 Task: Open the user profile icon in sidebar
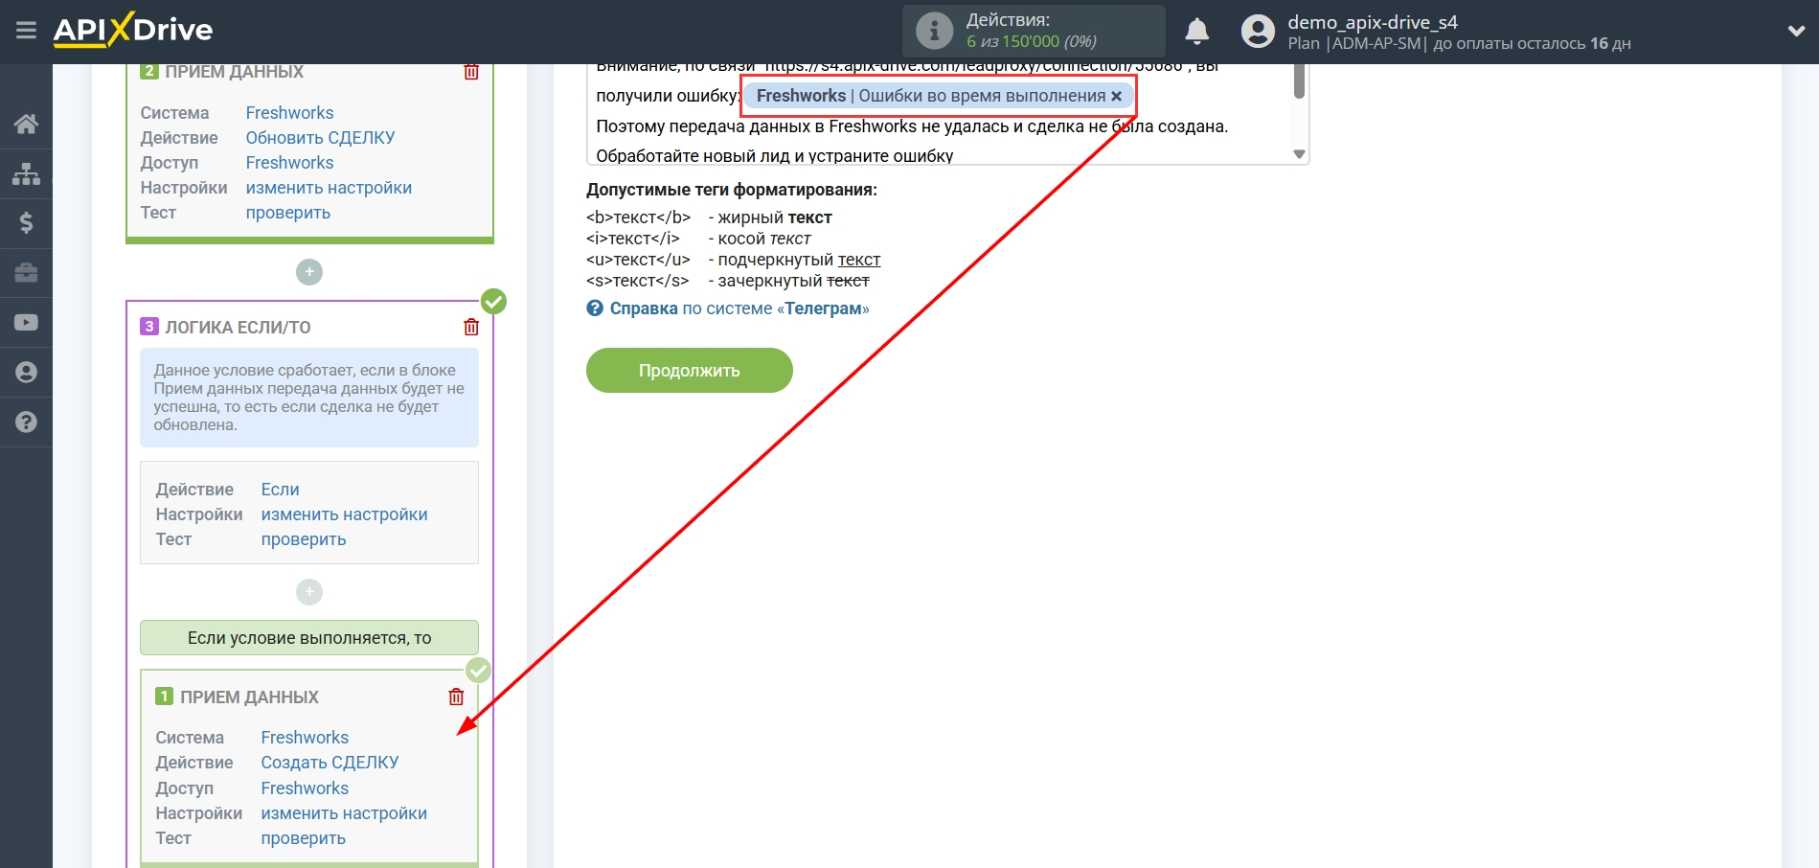pos(26,373)
